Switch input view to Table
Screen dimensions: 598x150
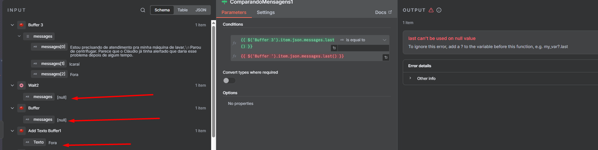[x=183, y=10]
